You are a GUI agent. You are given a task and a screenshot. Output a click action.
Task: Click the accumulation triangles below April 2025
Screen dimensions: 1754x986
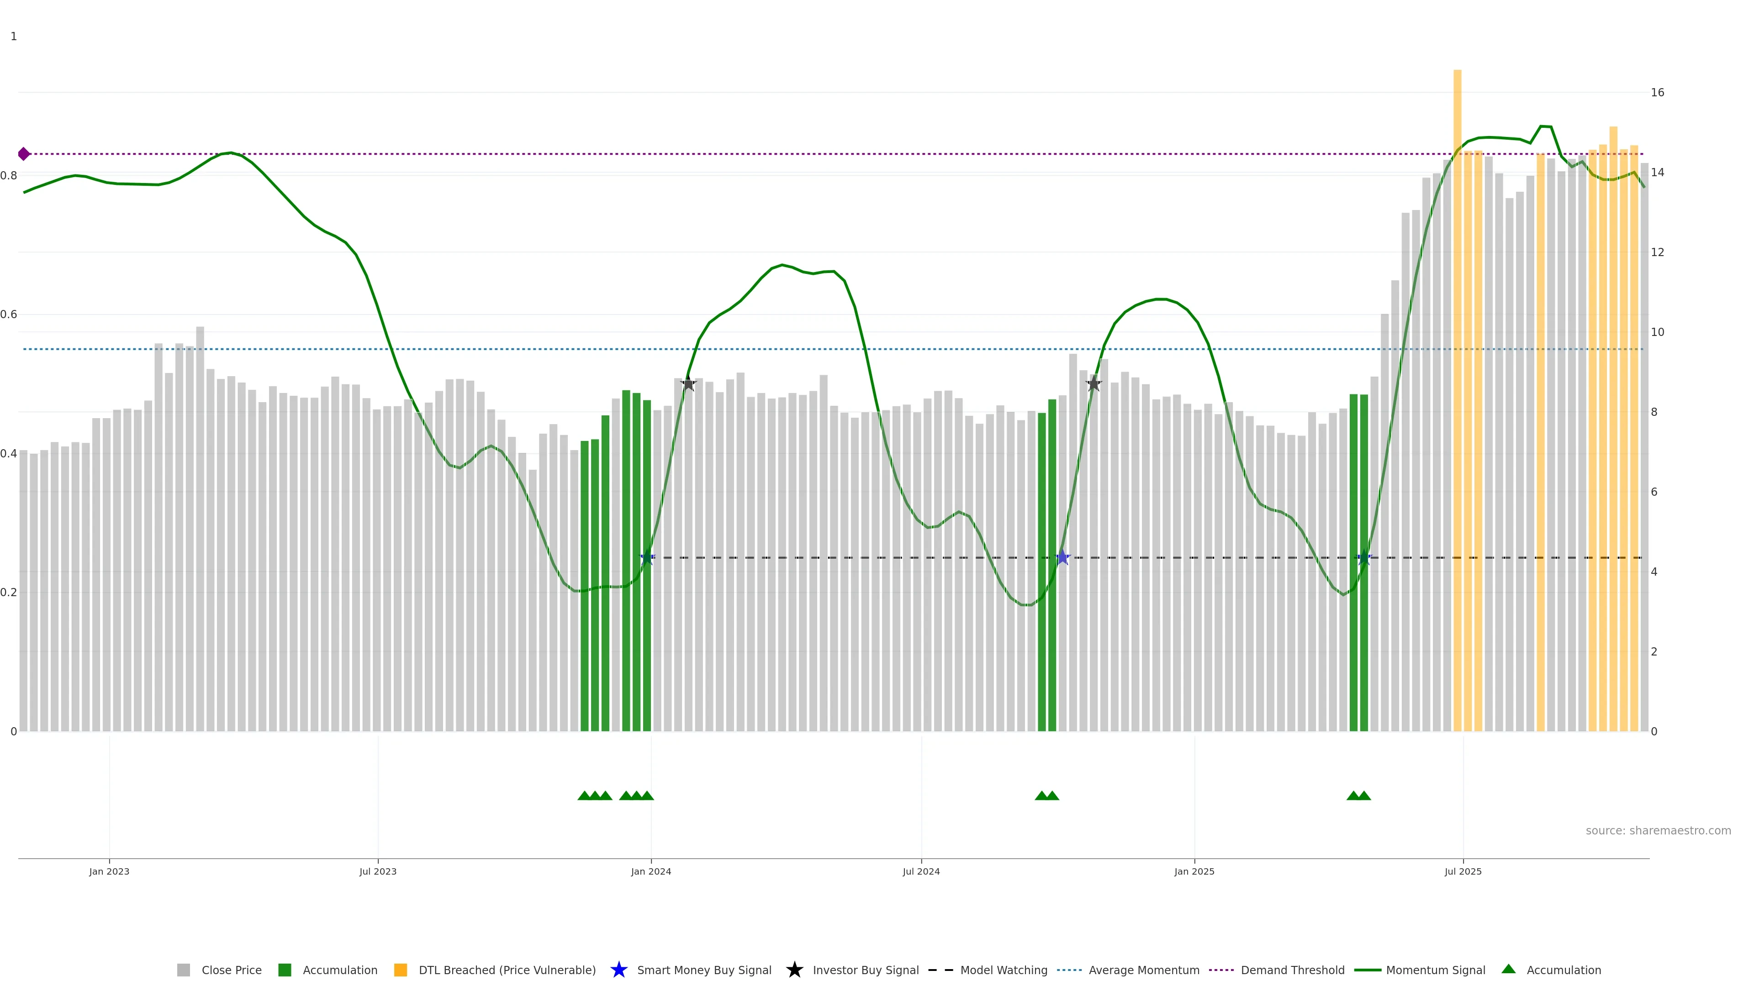(x=1358, y=796)
